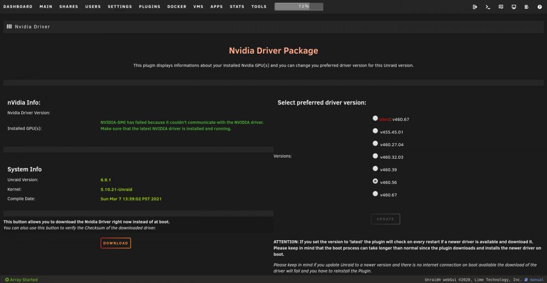
Task: Select driver version v460.32.03
Action: (x=375, y=156)
